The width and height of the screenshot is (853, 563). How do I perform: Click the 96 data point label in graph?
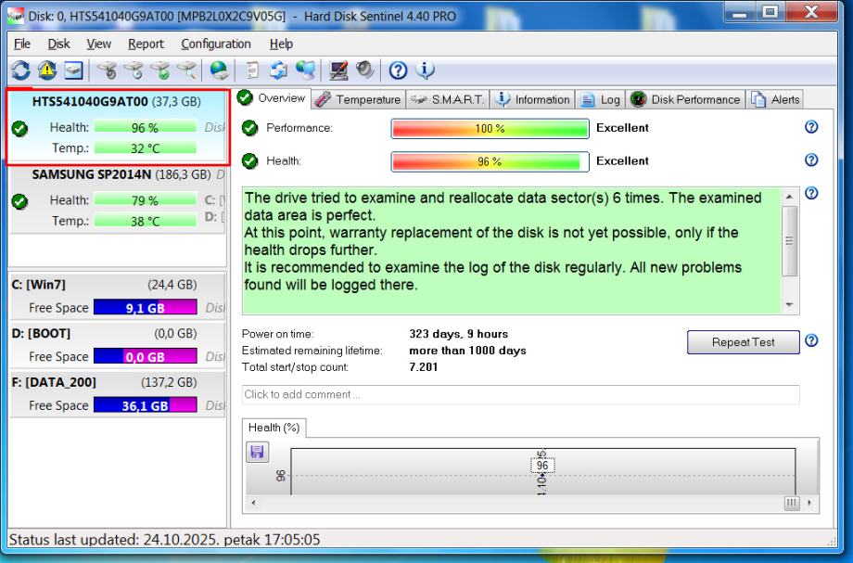542,466
